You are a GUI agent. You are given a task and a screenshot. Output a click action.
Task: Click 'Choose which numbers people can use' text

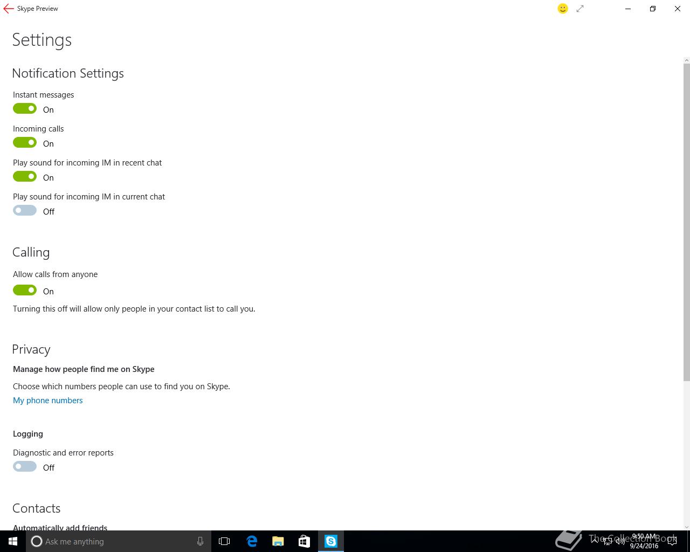click(121, 387)
